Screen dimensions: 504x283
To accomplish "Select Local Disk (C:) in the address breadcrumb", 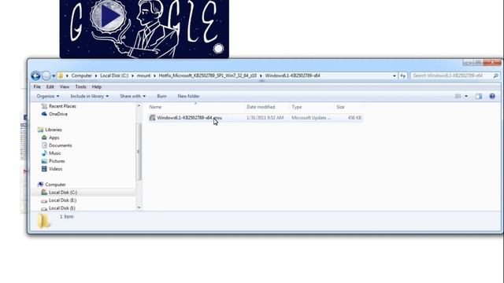I will click(x=114, y=75).
